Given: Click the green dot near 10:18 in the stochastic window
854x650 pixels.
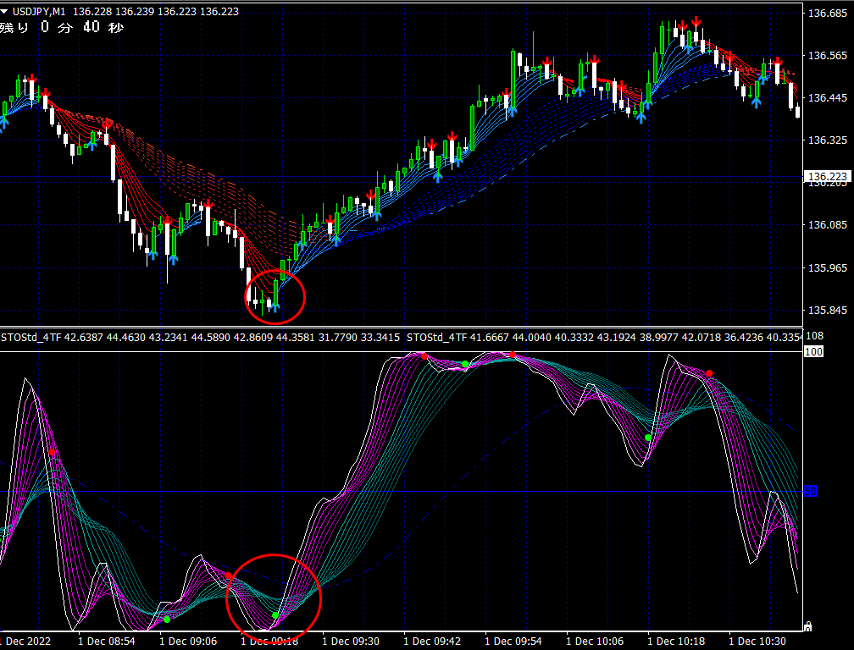Looking at the screenshot, I should tap(648, 438).
